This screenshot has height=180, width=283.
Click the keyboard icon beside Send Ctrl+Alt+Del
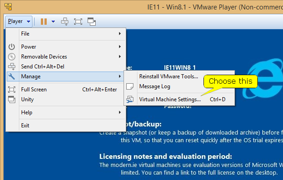point(12,67)
